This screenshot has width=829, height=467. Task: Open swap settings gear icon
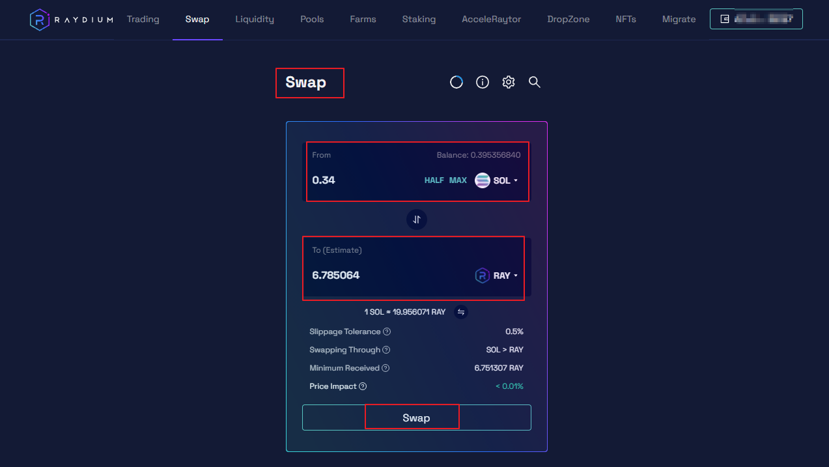click(509, 82)
